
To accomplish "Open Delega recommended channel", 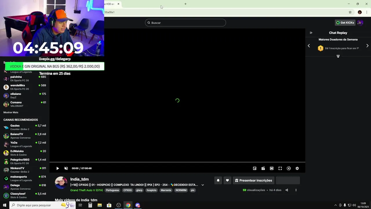I will [x=25, y=187].
